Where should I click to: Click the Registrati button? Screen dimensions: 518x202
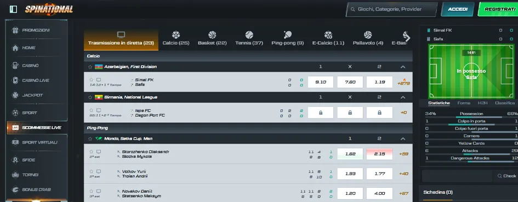pyautogui.click(x=498, y=9)
